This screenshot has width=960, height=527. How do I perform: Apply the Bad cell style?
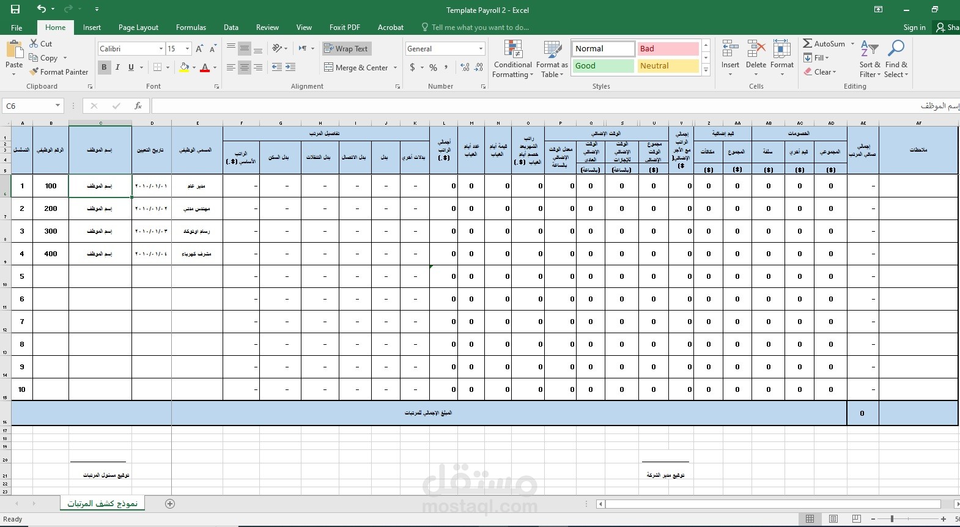coord(668,49)
